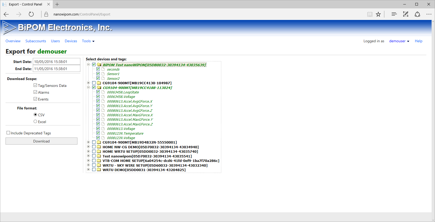Uncheck Tag/Sensors Data checkbox

pyautogui.click(x=35, y=85)
